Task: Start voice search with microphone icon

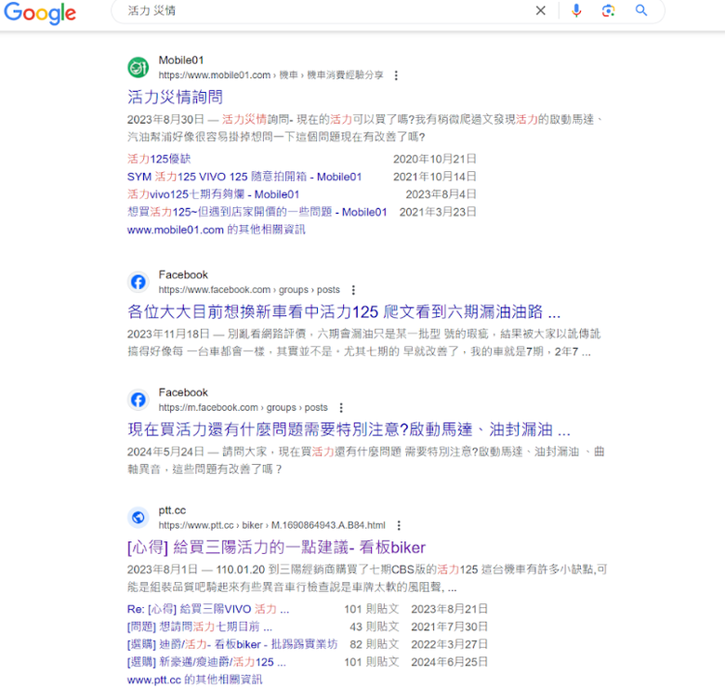Action: 576,10
